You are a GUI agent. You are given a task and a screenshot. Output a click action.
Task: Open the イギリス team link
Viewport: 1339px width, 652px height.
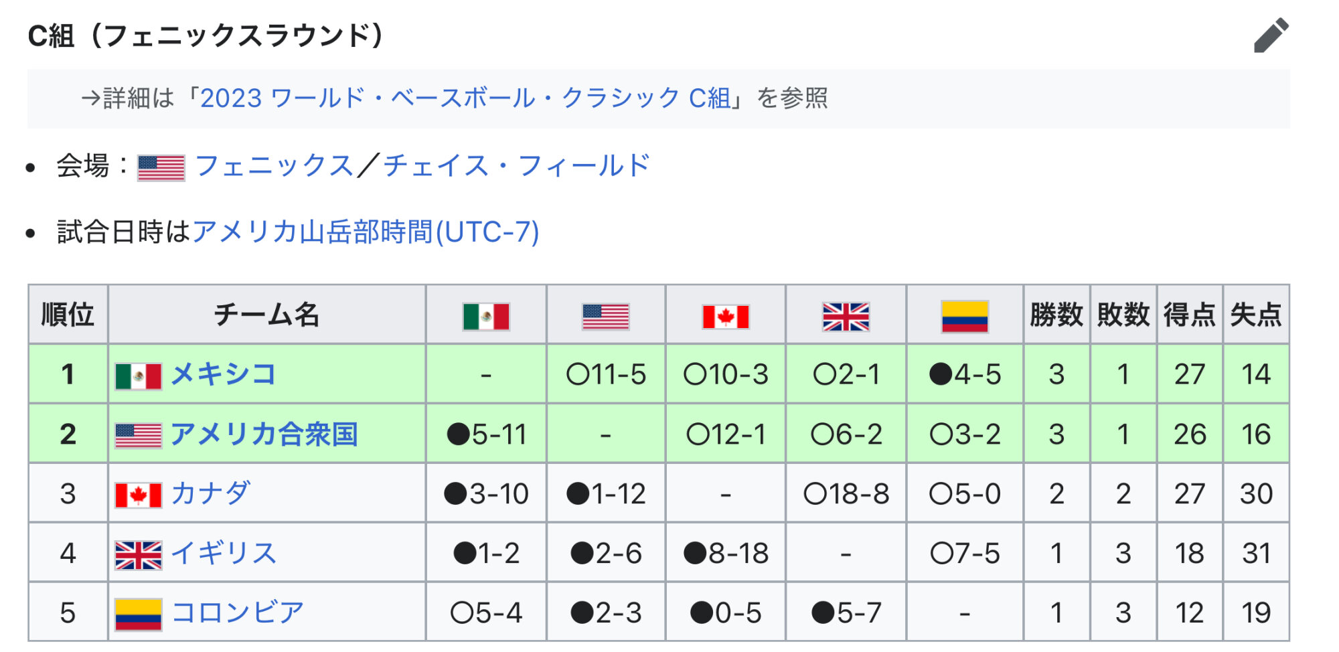tap(224, 554)
